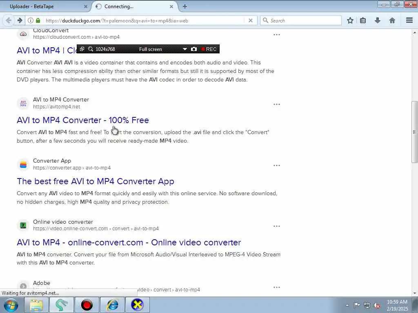View the green padlock security details

click(x=38, y=20)
